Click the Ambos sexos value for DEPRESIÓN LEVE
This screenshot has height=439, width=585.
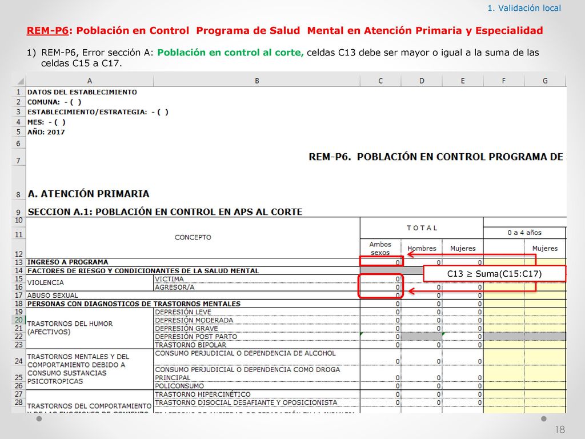[x=381, y=312]
